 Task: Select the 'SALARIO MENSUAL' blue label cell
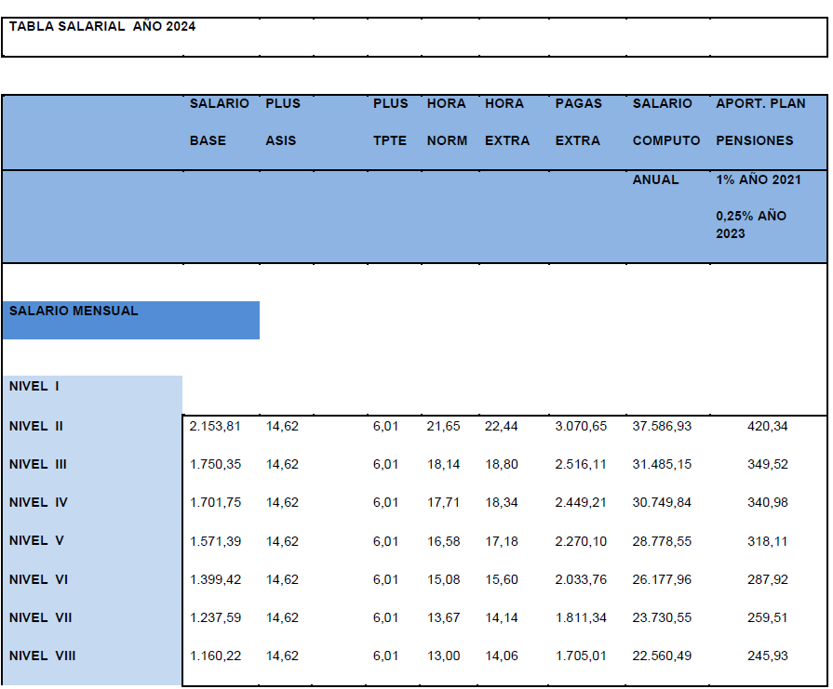(74, 311)
